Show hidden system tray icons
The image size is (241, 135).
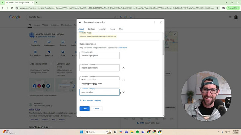(218, 132)
